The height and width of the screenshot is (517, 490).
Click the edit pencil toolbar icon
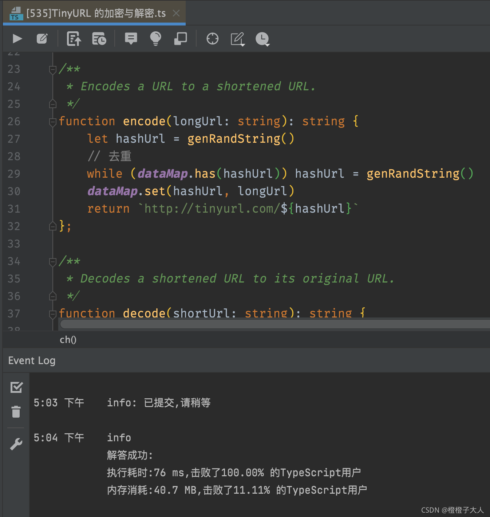pyautogui.click(x=42, y=39)
